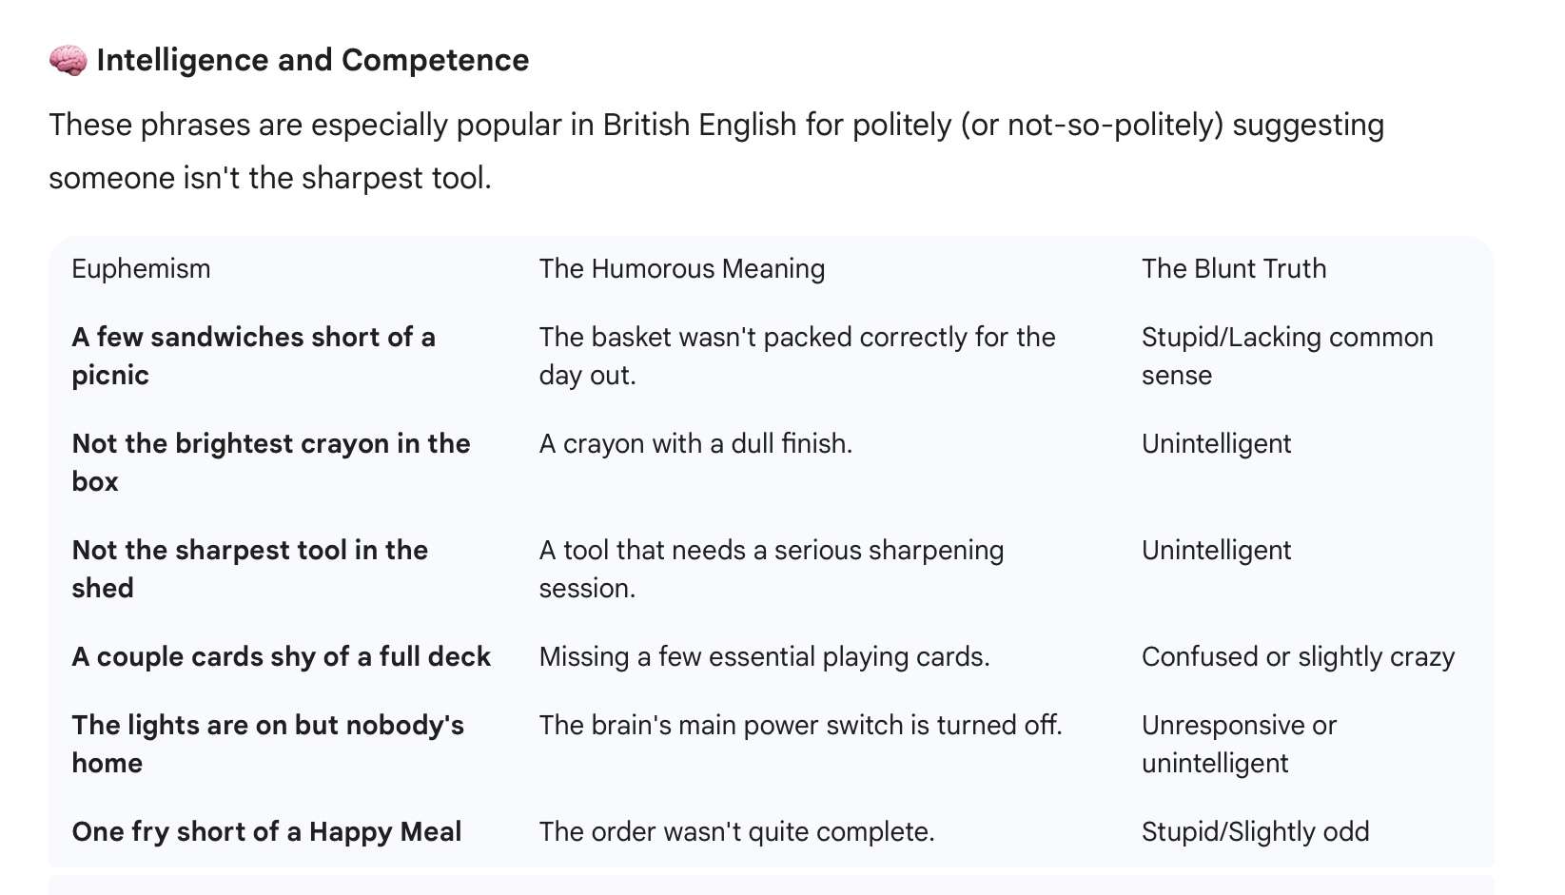This screenshot has width=1565, height=895.
Task: Select "The Humorous Meaning" column header
Action: pyautogui.click(x=681, y=269)
